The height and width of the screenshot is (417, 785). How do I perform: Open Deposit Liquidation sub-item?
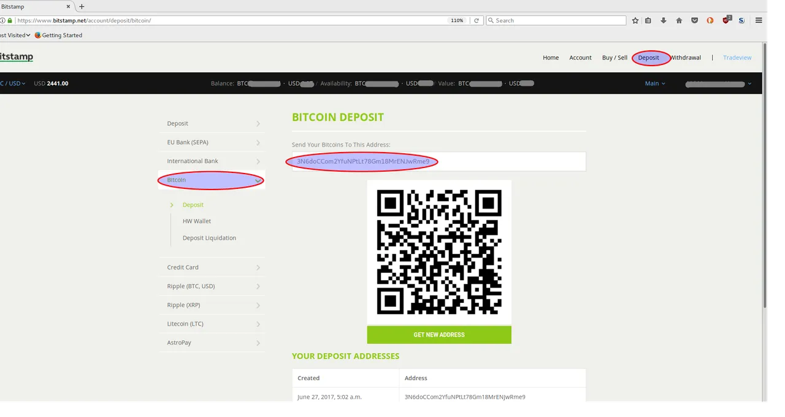[209, 238]
